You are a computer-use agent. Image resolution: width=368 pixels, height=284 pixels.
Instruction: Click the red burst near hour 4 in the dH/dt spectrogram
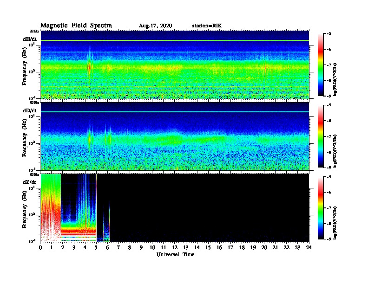click(89, 67)
